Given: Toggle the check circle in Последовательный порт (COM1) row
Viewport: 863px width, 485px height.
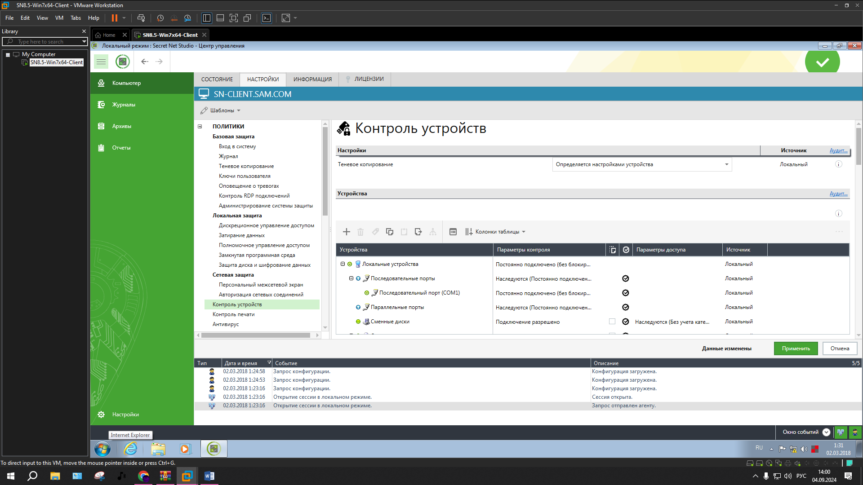Looking at the screenshot, I should point(626,293).
